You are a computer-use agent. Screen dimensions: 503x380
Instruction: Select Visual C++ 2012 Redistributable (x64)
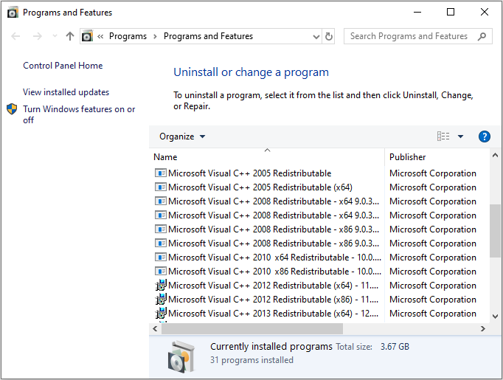tap(274, 286)
